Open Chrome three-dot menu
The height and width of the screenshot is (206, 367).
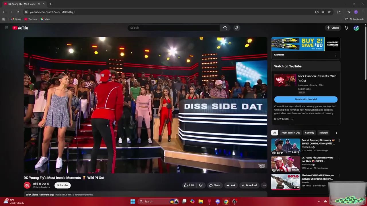(x=363, y=12)
